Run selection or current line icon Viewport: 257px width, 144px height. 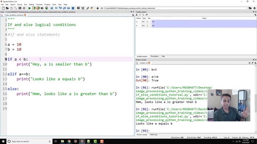pyautogui.click(x=42, y=8)
